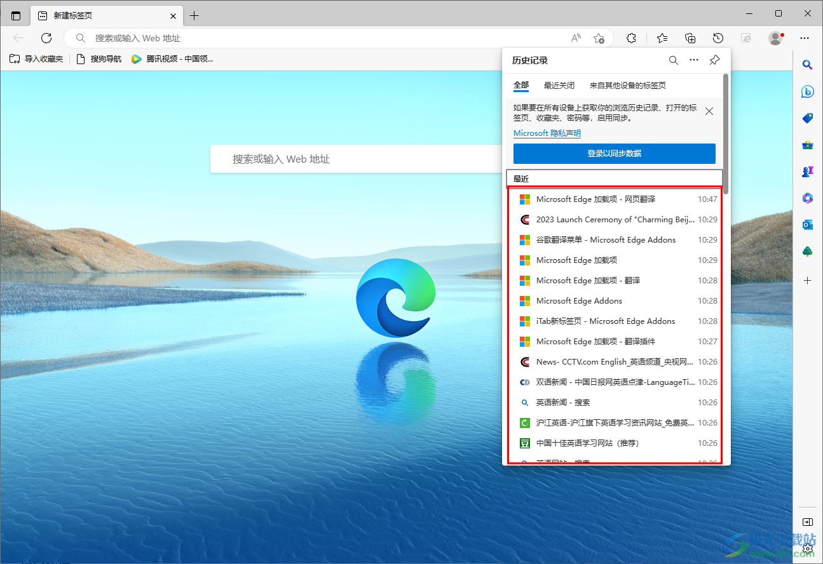Open Games chess icon in sidebar

point(808,171)
